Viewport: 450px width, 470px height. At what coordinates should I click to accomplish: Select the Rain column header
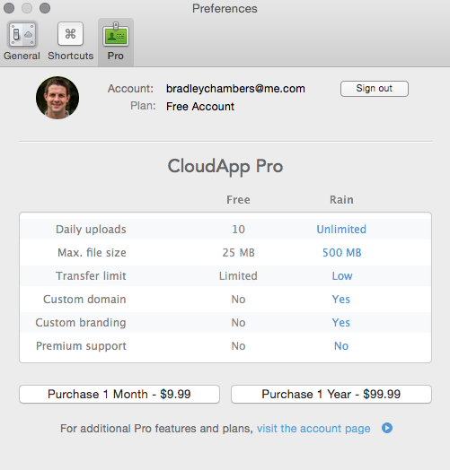341,200
